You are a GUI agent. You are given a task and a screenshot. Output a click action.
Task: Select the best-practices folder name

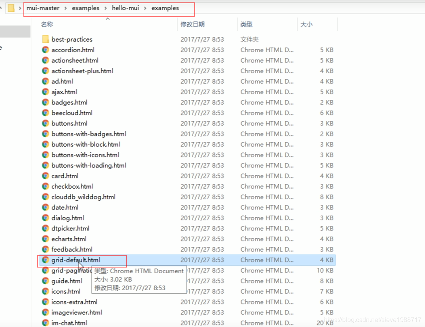click(72, 39)
